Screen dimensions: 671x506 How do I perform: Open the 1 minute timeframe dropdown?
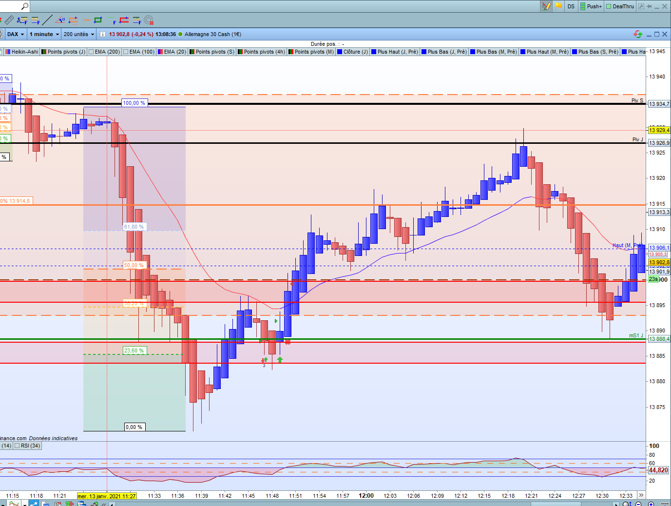click(x=44, y=34)
